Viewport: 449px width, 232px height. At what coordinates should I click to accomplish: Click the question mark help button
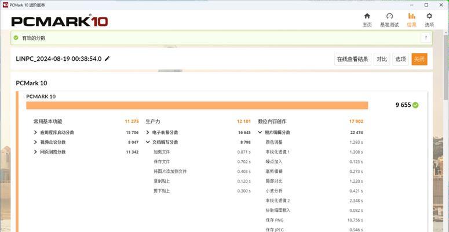coord(426,38)
